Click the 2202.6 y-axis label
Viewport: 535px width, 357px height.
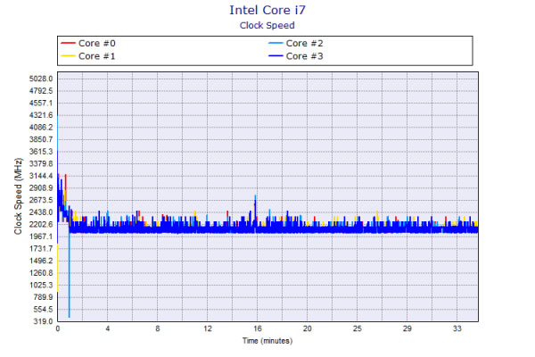coord(41,224)
